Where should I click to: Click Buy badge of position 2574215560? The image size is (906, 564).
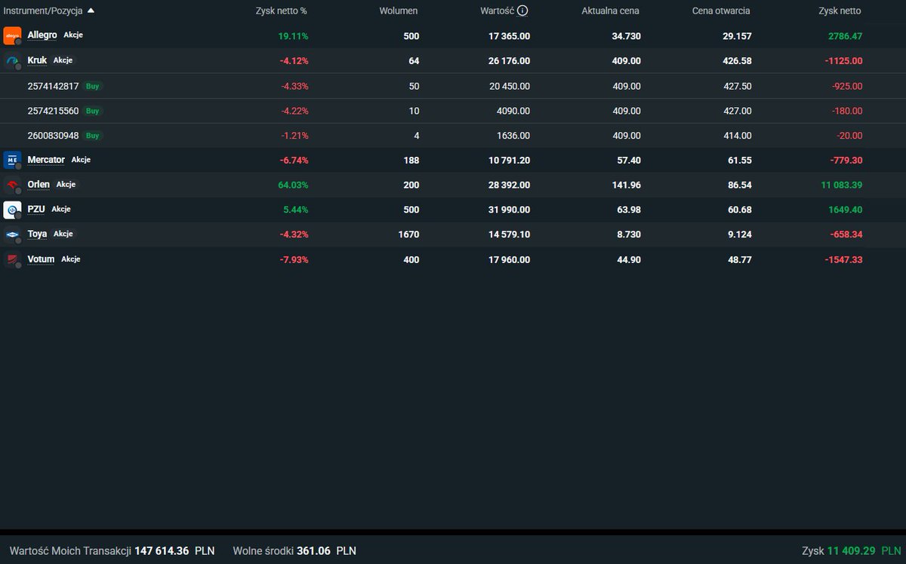click(x=92, y=111)
